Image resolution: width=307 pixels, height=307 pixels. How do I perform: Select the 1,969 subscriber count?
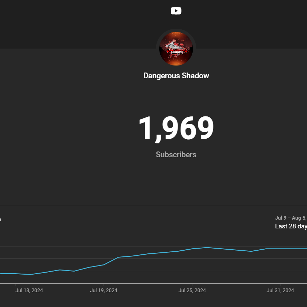pyautogui.click(x=176, y=129)
